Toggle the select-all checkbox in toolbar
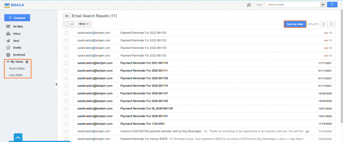 pos(67,24)
